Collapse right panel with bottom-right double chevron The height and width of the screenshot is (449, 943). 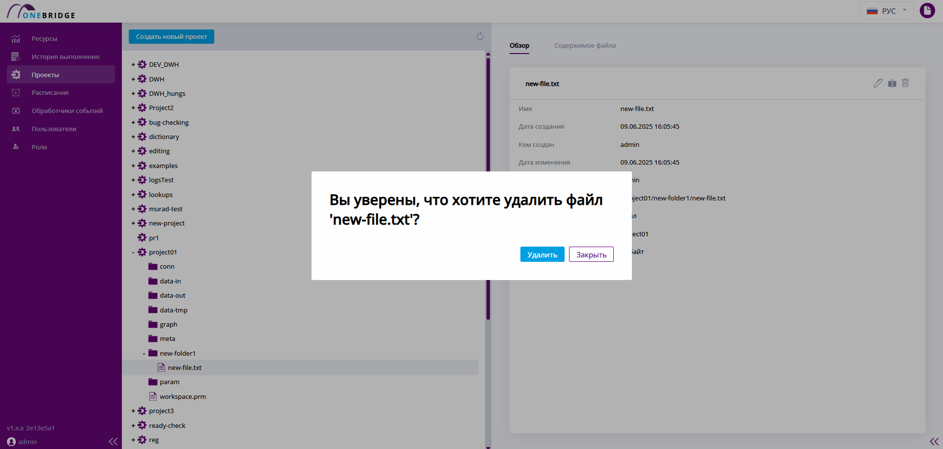(x=934, y=442)
